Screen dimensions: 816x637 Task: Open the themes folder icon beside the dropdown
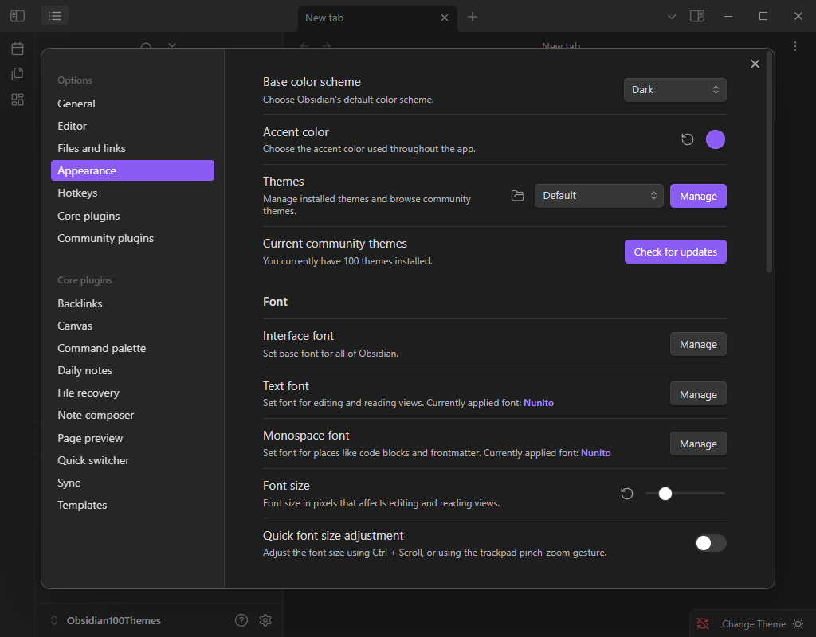(517, 195)
